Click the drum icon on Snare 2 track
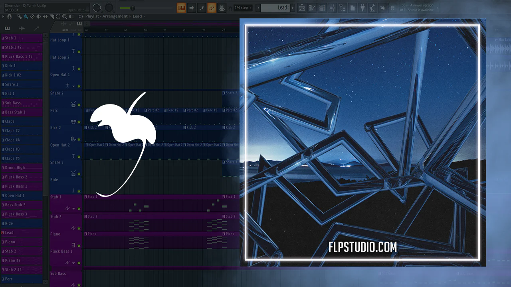The image size is (511, 287). (73, 104)
